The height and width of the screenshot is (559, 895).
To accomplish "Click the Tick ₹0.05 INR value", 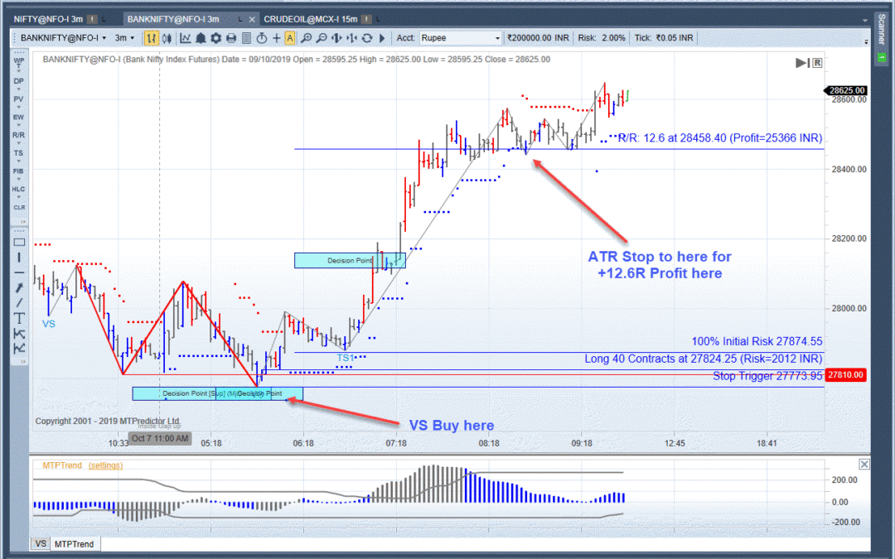I will coord(664,38).
